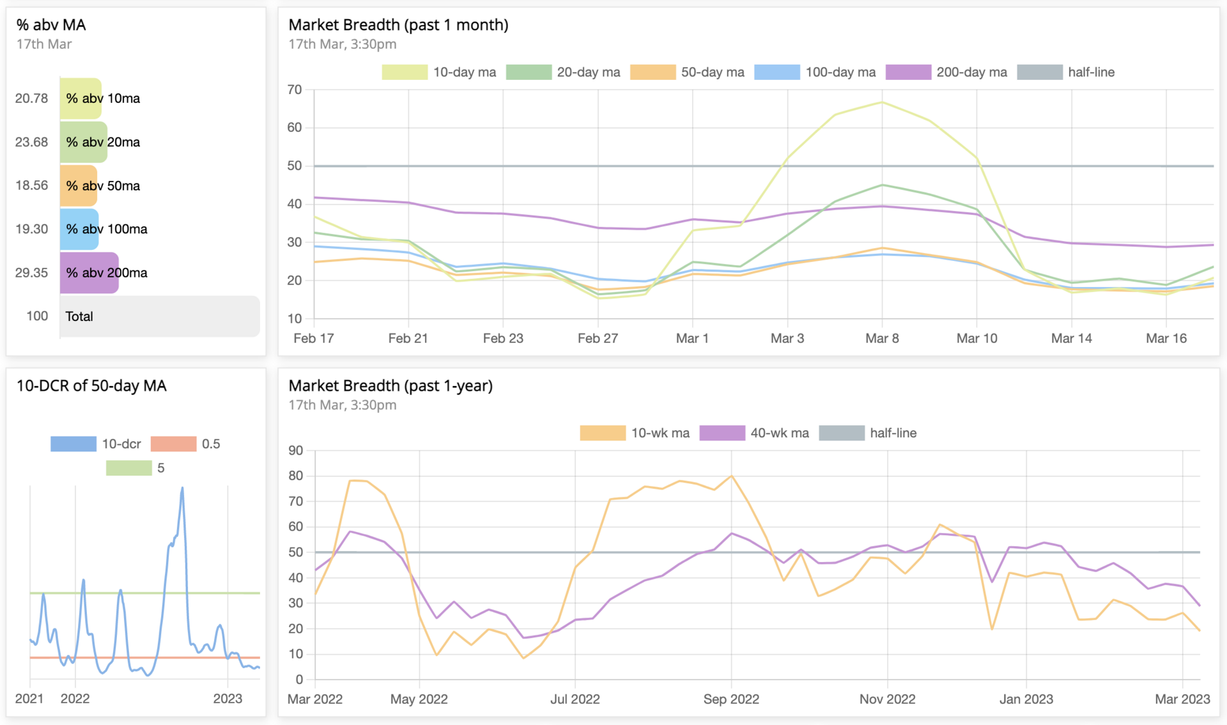1227x725 pixels.
Task: Toggle the 100-day ma legend swatch
Action: tap(777, 72)
